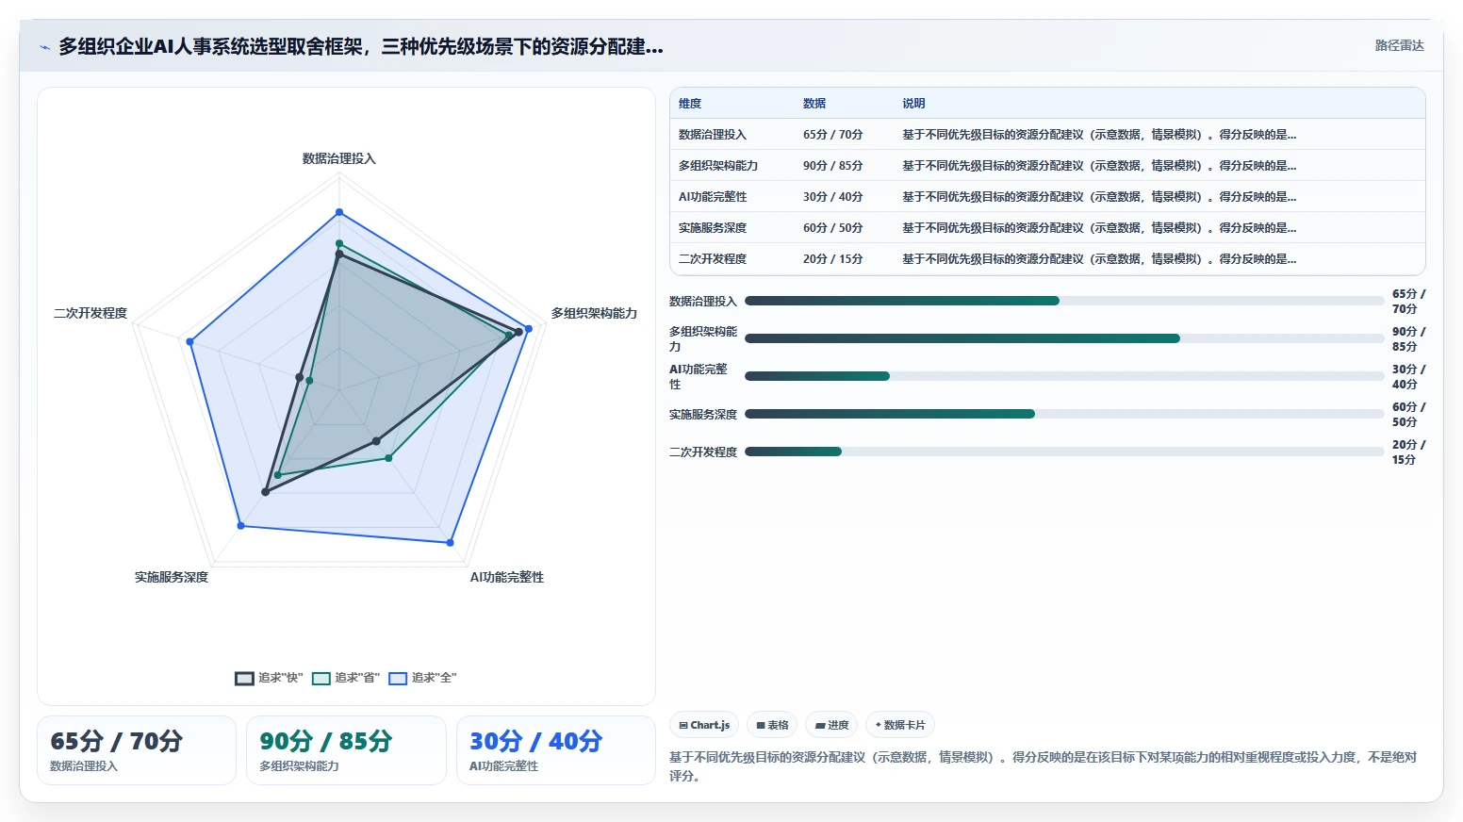Click the radar axis label 数据治理投入
This screenshot has width=1463, height=822.
click(339, 158)
